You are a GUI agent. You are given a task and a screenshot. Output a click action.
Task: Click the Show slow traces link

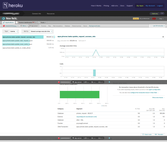158,98
